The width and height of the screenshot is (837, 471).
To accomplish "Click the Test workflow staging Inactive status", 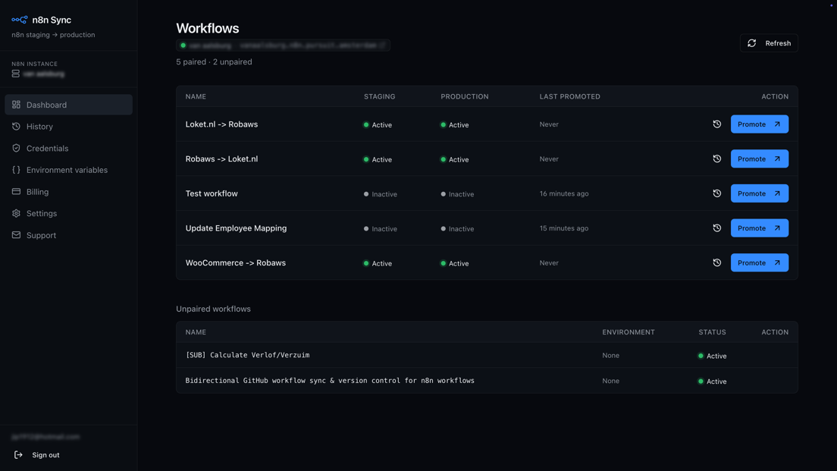I will tap(380, 194).
